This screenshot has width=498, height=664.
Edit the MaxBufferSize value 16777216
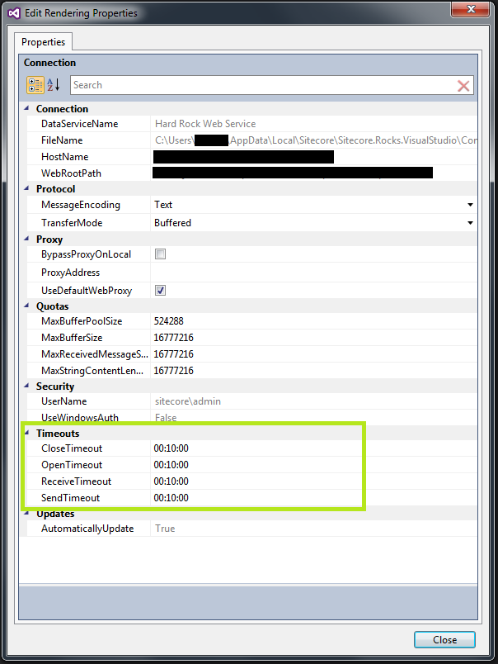click(x=173, y=338)
